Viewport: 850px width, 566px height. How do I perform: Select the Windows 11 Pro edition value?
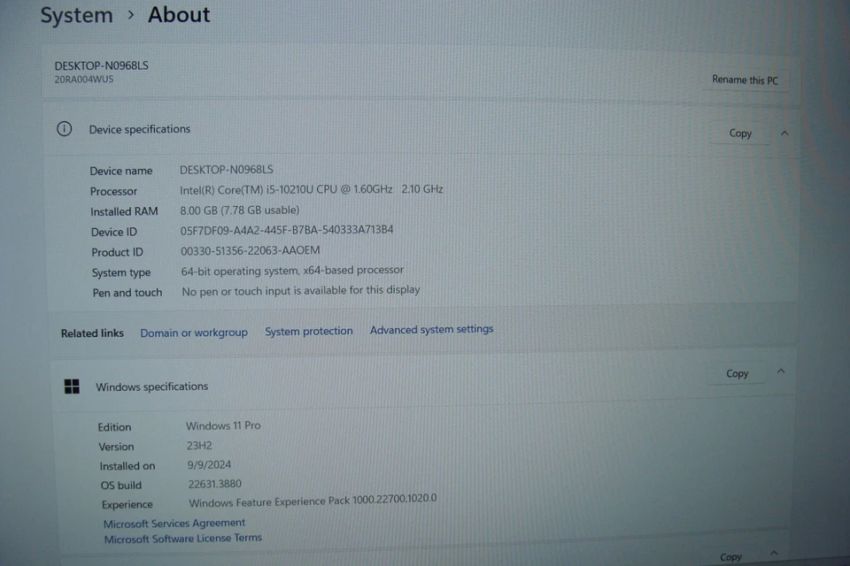[x=223, y=425]
